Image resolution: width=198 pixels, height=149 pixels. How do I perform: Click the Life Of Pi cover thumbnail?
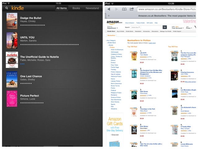[134, 56]
